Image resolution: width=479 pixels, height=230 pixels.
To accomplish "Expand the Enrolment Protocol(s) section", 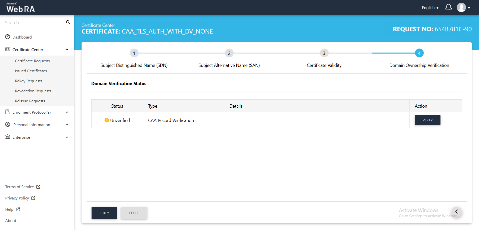I will pyautogui.click(x=67, y=112).
